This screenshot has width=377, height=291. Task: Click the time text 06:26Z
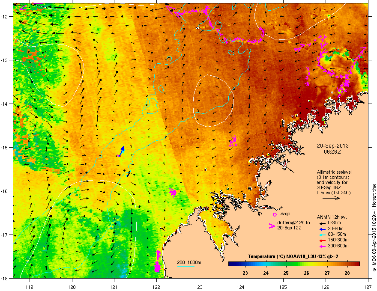click(x=332, y=152)
